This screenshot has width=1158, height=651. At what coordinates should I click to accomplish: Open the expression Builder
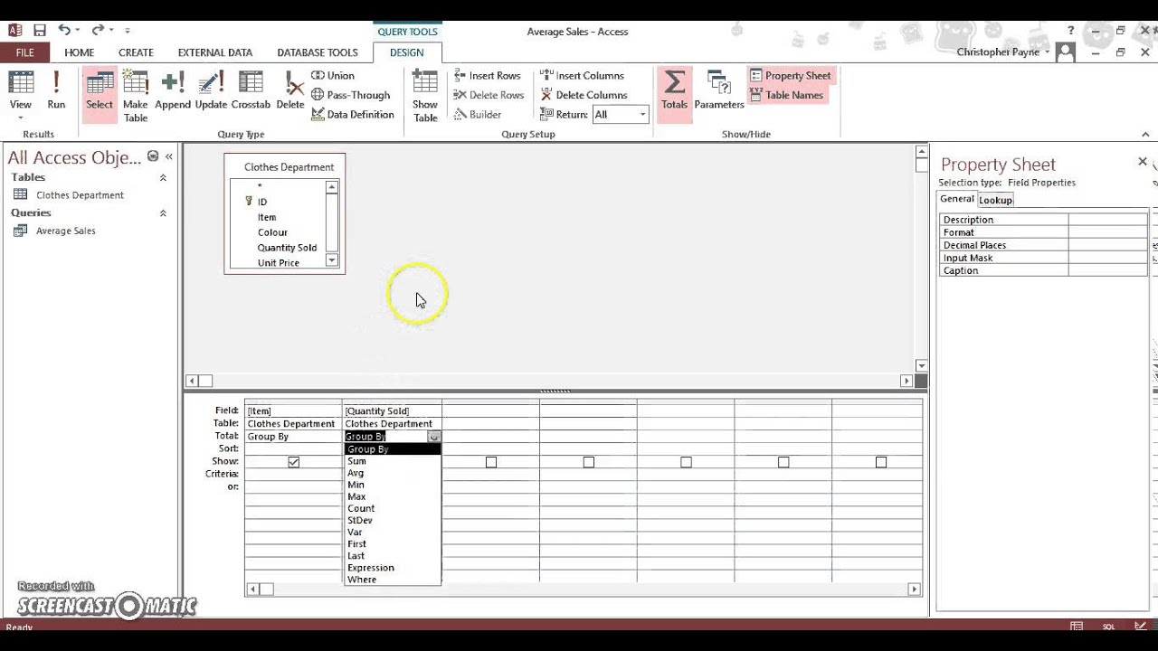pyautogui.click(x=477, y=115)
